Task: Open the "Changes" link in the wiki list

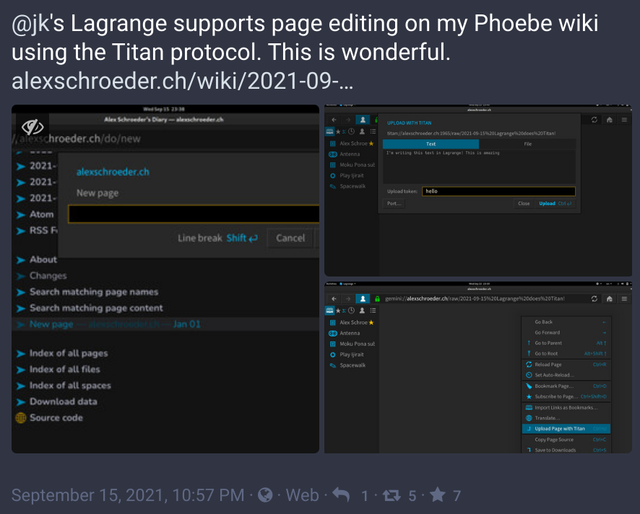Action: click(48, 276)
